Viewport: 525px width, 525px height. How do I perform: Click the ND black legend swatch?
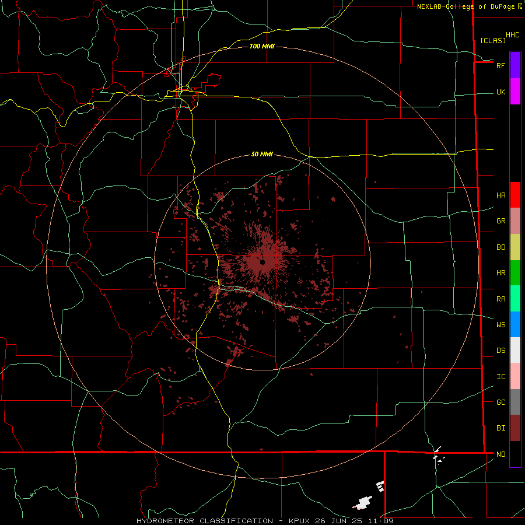click(x=515, y=454)
